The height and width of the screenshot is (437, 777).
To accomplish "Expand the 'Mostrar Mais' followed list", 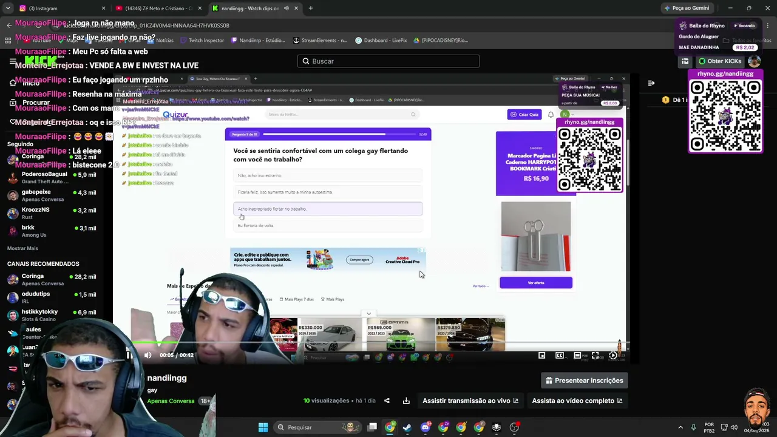I will point(22,248).
